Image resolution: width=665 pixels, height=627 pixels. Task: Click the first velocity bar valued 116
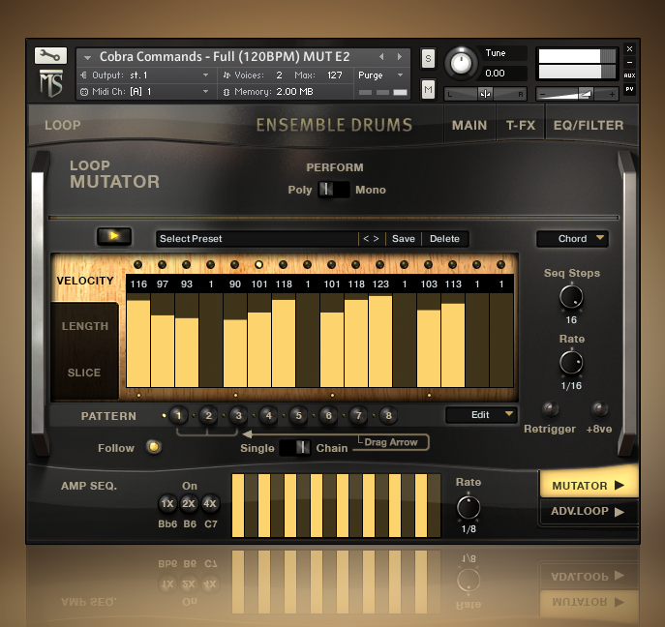point(138,343)
